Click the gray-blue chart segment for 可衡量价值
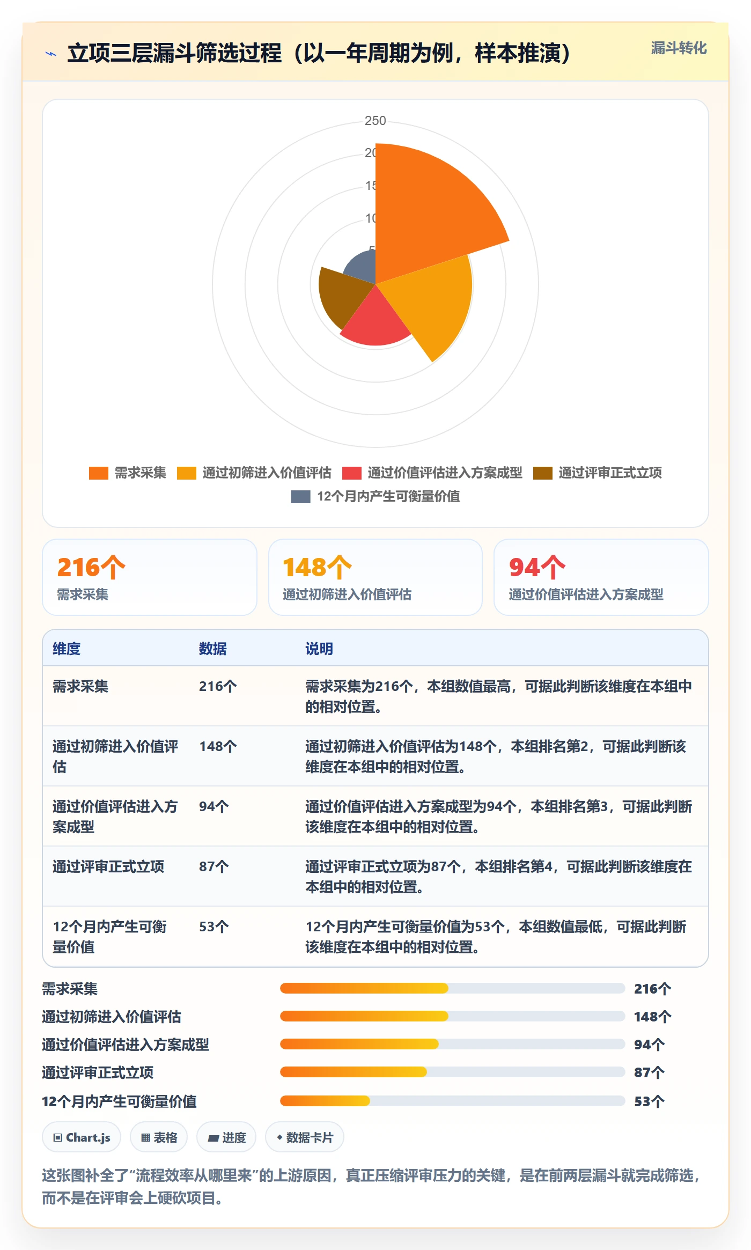This screenshot has width=751, height=1250. tap(362, 266)
